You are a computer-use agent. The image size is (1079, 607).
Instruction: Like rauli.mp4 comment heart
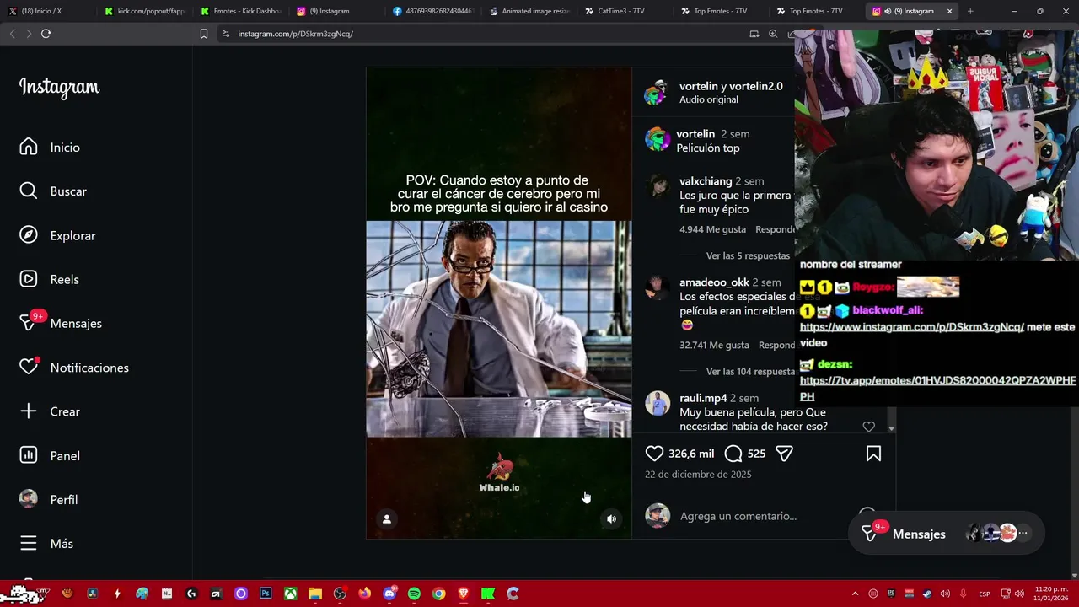click(869, 427)
